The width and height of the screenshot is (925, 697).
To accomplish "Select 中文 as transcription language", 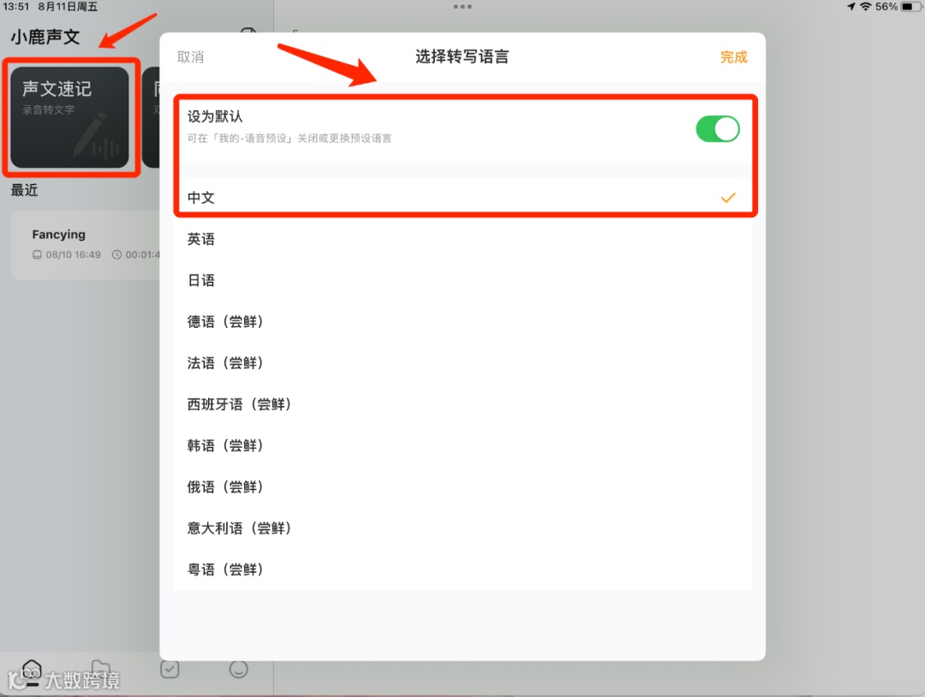I will 462,198.
